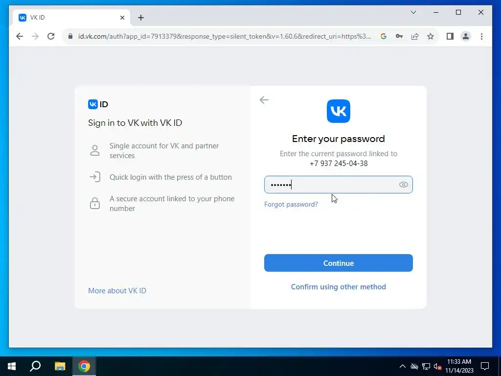This screenshot has width=501, height=376.
Task: Click the large VK logo above the password heading
Action: pyautogui.click(x=339, y=111)
